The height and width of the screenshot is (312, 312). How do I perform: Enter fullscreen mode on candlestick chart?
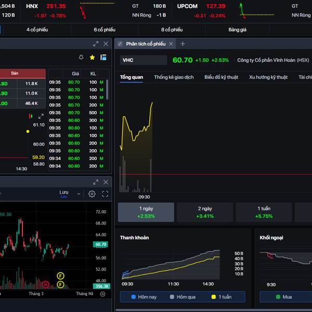[x=105, y=194]
